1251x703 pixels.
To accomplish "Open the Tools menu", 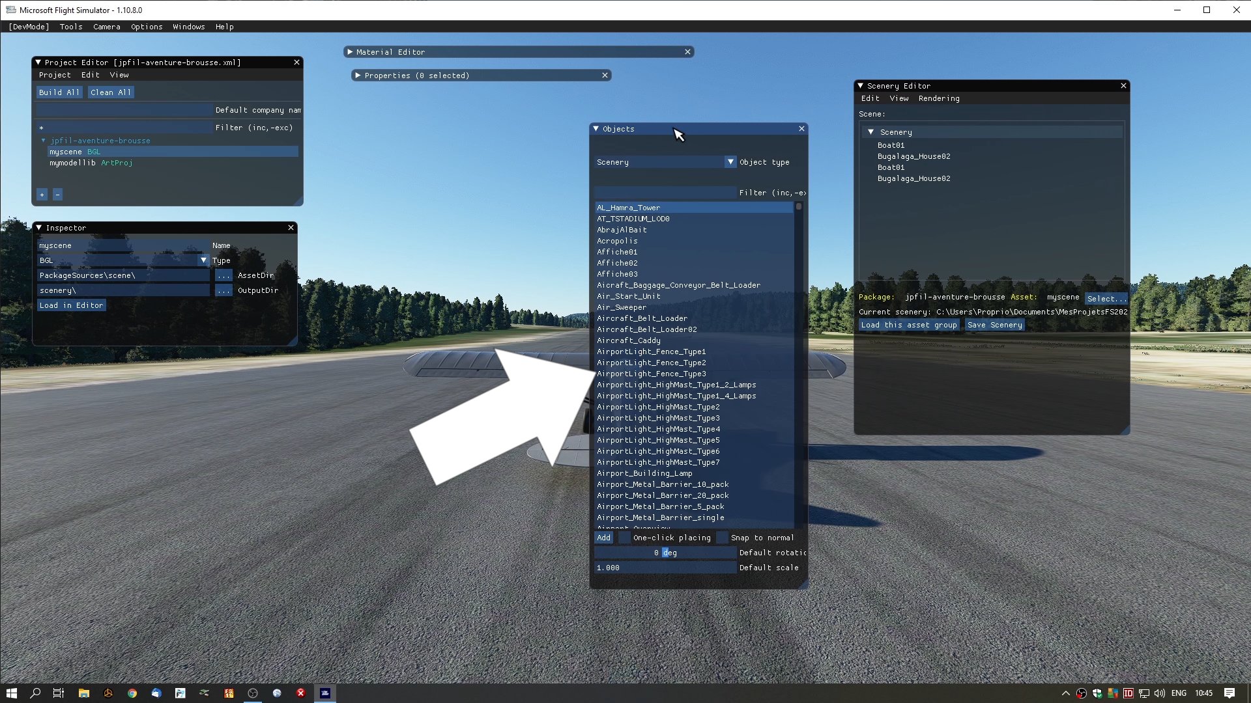I will pyautogui.click(x=70, y=27).
